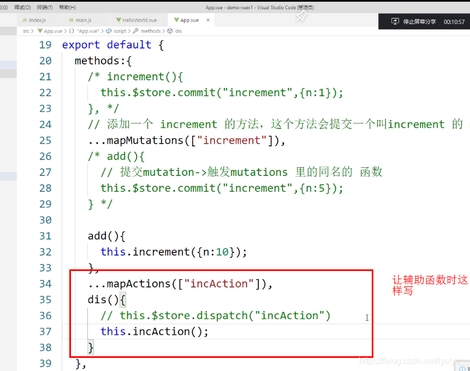
Task: Switch to the main.js tab
Action: point(84,20)
